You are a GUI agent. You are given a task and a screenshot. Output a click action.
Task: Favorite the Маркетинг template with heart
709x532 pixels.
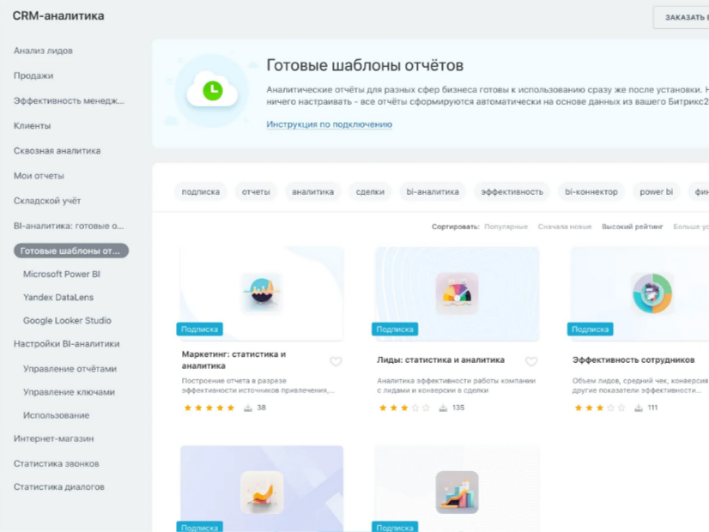(x=336, y=361)
